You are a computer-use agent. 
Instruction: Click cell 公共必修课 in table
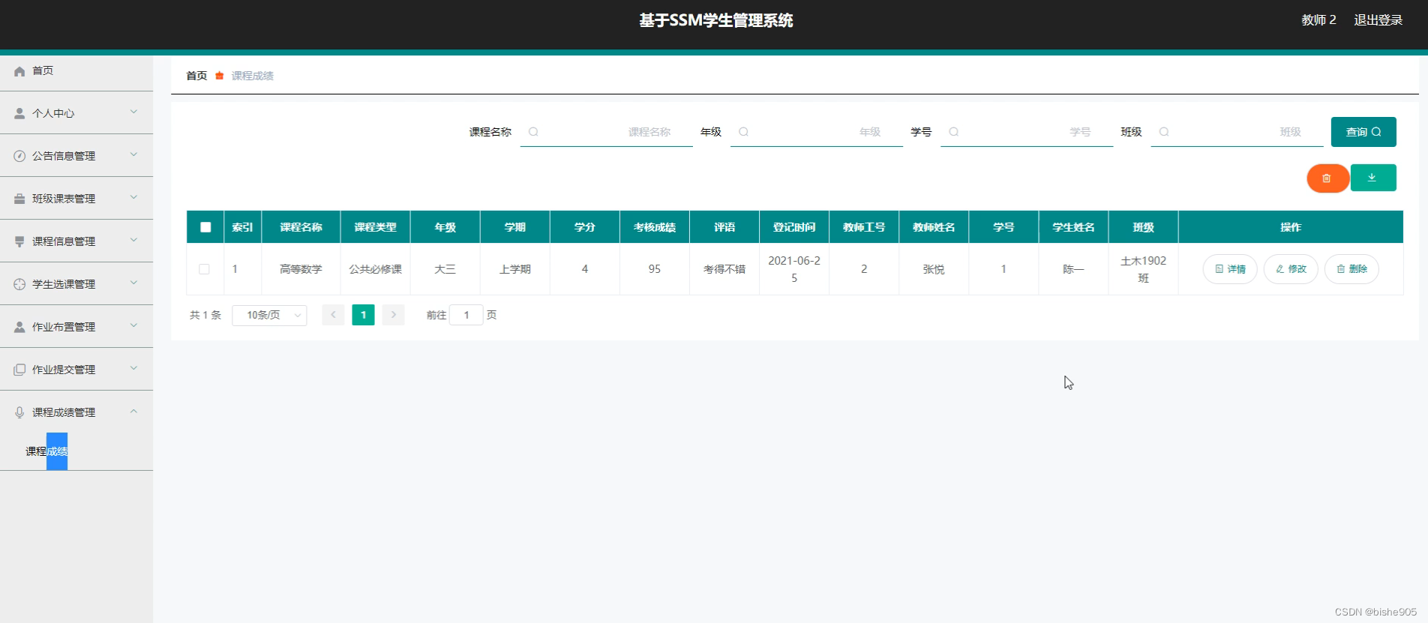click(376, 269)
